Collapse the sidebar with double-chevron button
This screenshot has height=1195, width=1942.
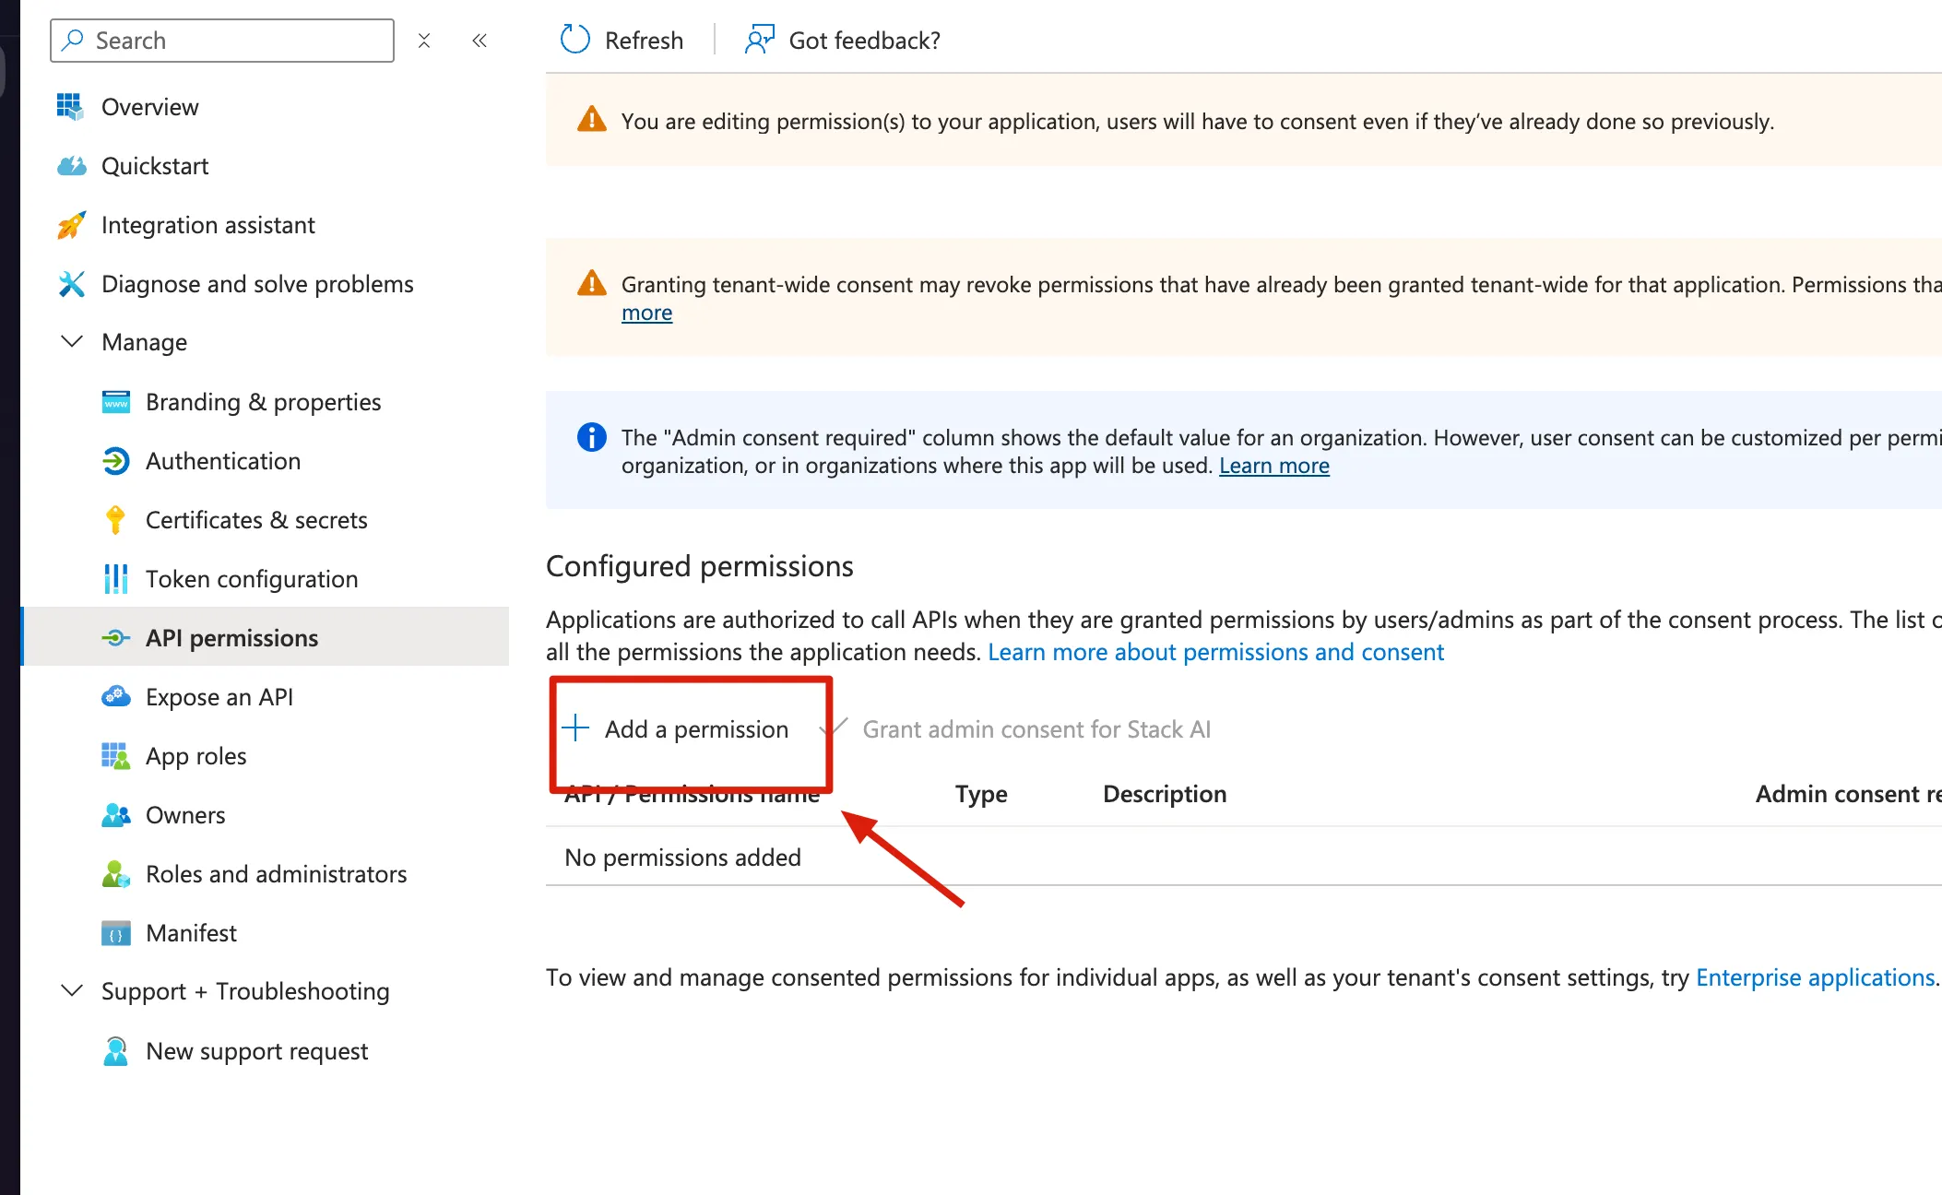pyautogui.click(x=480, y=41)
